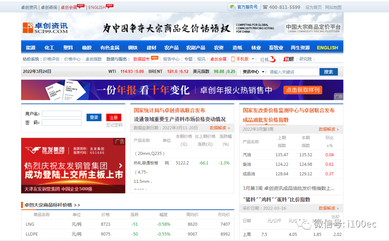Open the 研究院 link
This screenshot has height=241, width=389.
tap(305, 59)
